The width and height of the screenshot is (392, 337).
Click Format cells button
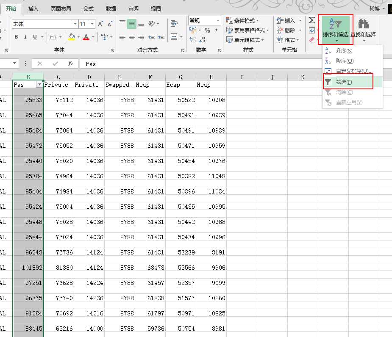click(x=288, y=40)
